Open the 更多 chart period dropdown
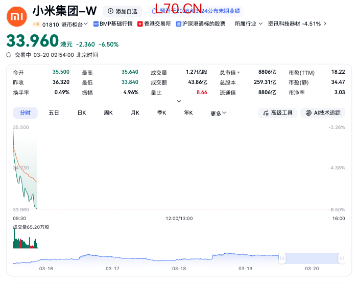Screen dimensions: 357x283 click(x=218, y=113)
